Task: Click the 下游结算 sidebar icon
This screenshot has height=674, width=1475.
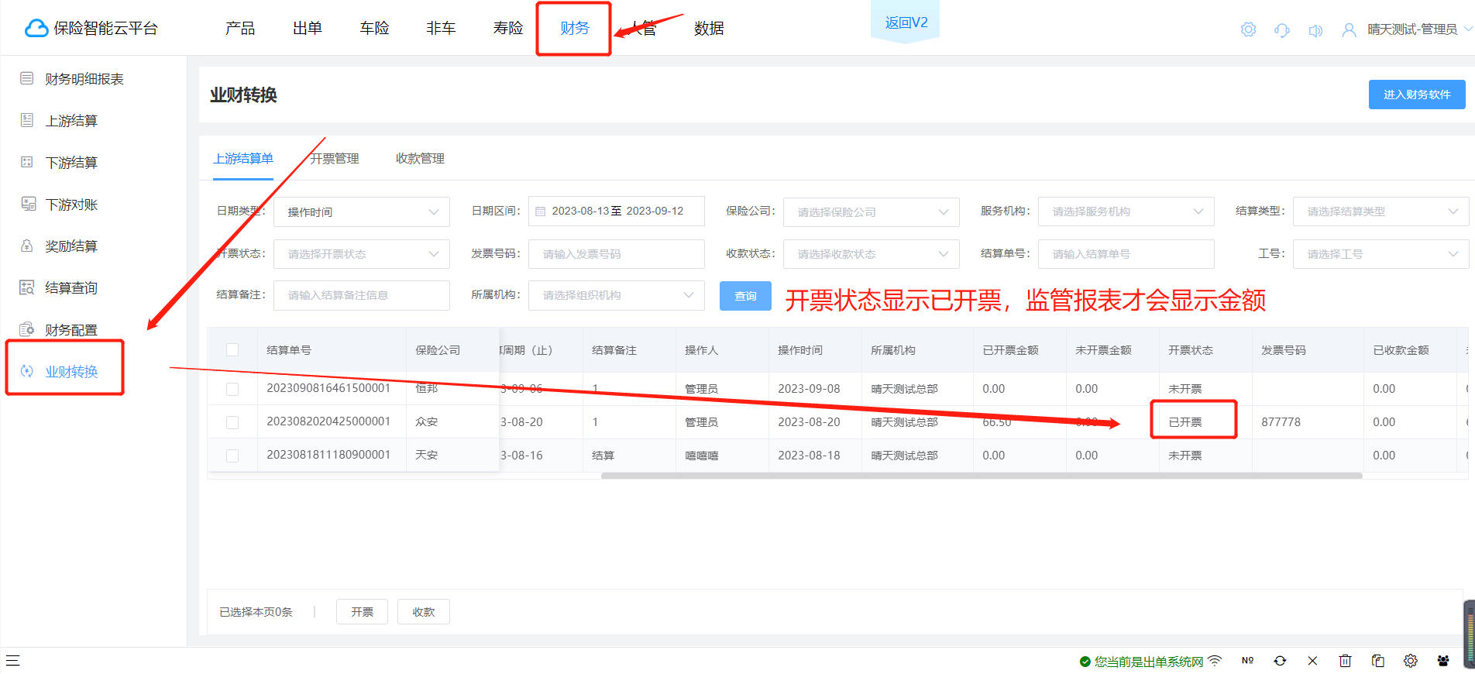Action: 27,162
